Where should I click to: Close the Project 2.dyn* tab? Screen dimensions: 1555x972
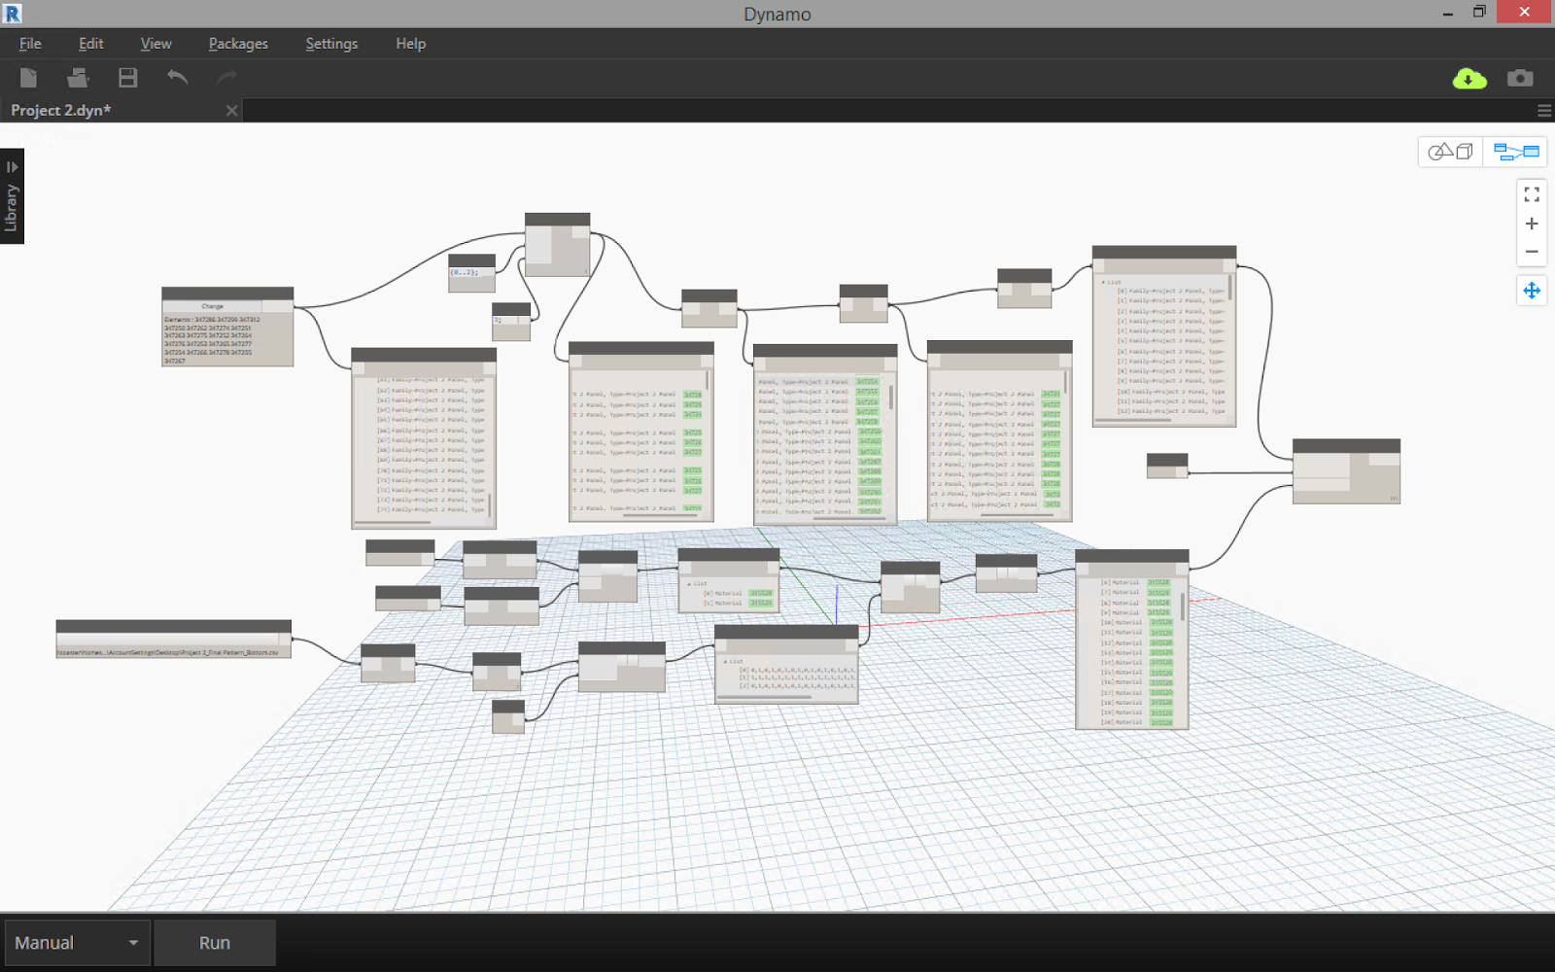[x=231, y=111]
